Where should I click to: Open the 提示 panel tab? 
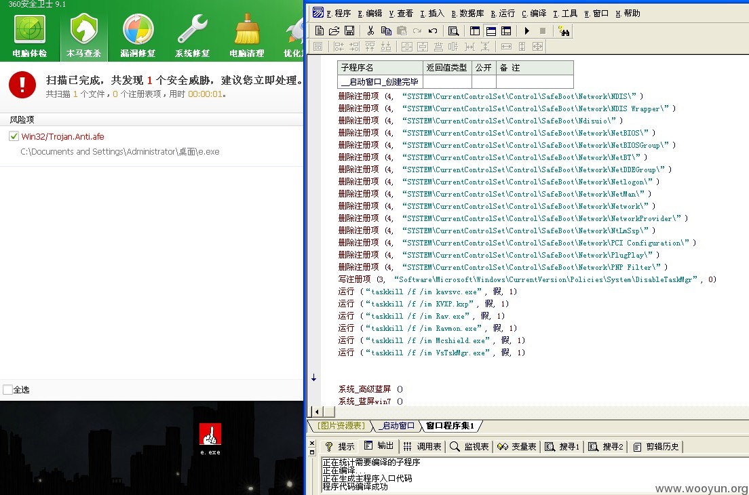(x=340, y=446)
